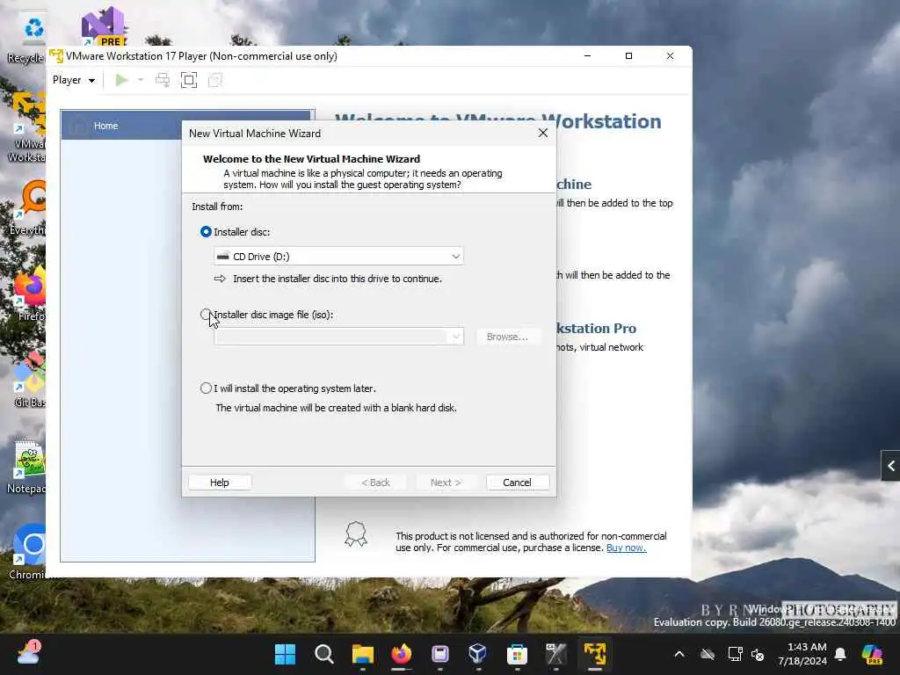Open Copilot preview icon in tray

click(x=873, y=654)
